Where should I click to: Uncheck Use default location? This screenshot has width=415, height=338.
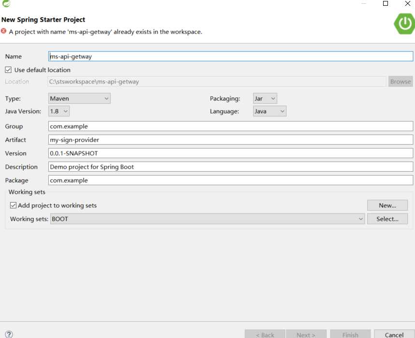coord(8,70)
